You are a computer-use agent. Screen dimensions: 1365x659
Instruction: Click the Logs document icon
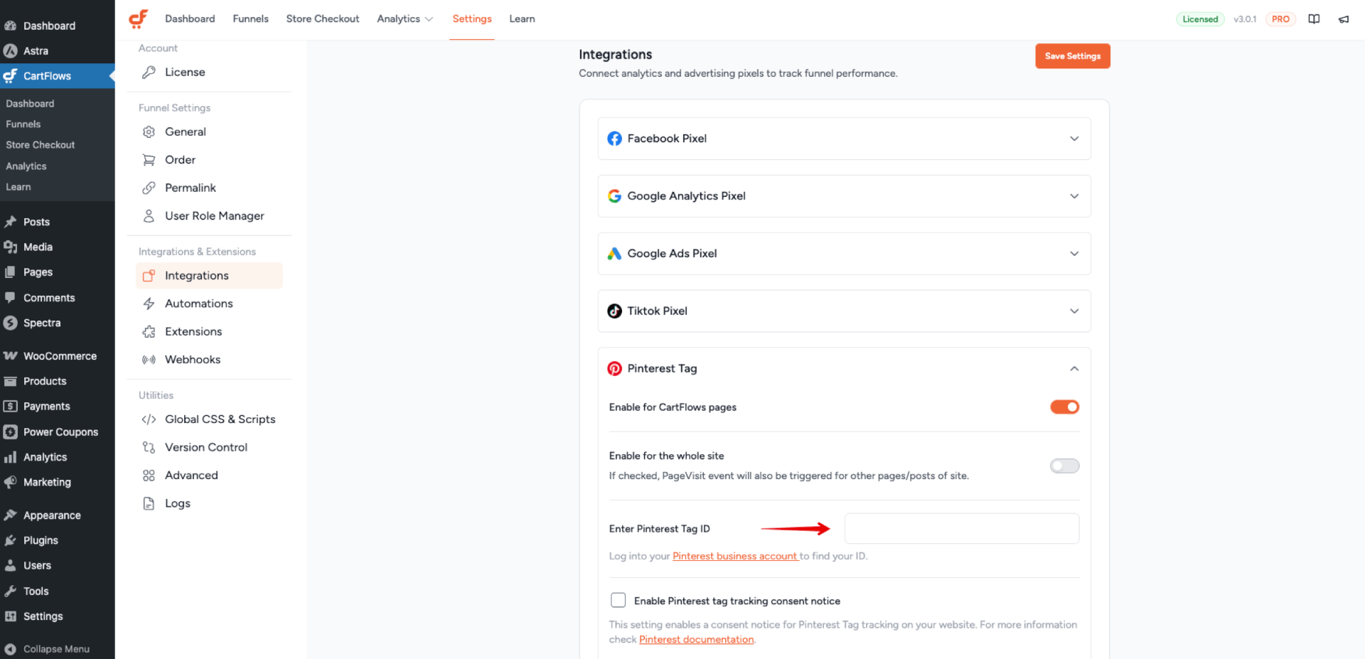coord(149,503)
